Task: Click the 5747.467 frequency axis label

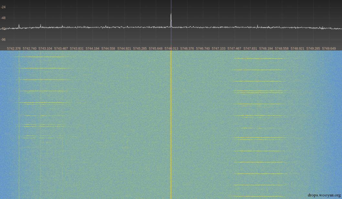Action: (234, 49)
